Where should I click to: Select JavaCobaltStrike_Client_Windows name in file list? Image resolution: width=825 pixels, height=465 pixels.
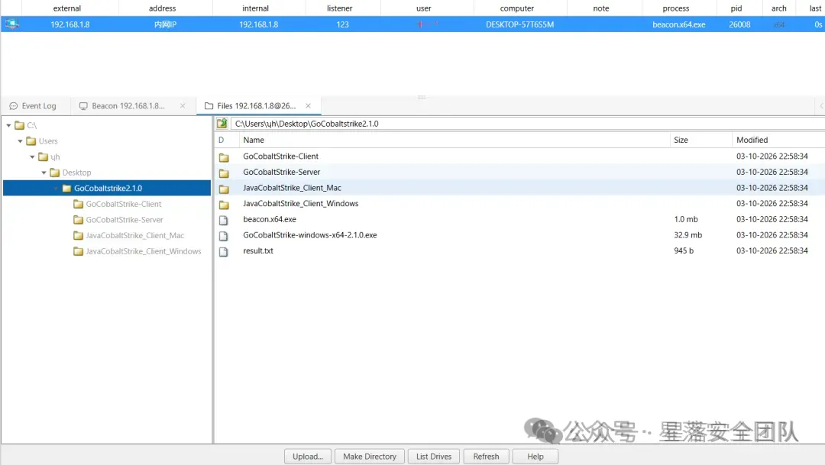point(300,204)
